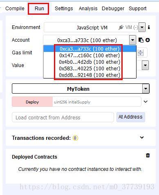Expand the Transactions recorded section
Viewport: 159px width, 195px height.
tap(142, 137)
